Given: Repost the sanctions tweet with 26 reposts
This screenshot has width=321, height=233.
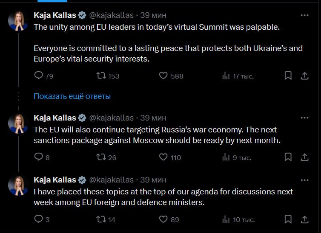Looking at the screenshot, I should click(x=101, y=157).
